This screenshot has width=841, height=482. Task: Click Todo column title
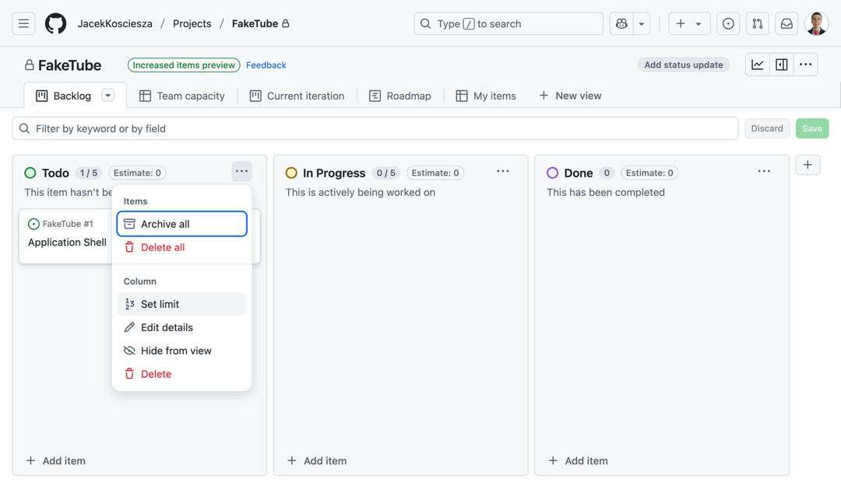(x=55, y=173)
